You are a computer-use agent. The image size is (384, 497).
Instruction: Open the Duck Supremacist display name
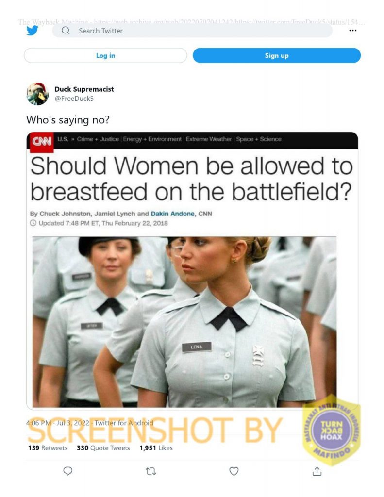click(x=84, y=89)
